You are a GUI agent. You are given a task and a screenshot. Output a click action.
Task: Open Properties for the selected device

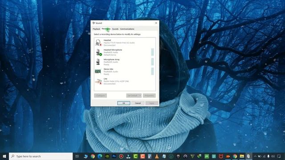149,96
